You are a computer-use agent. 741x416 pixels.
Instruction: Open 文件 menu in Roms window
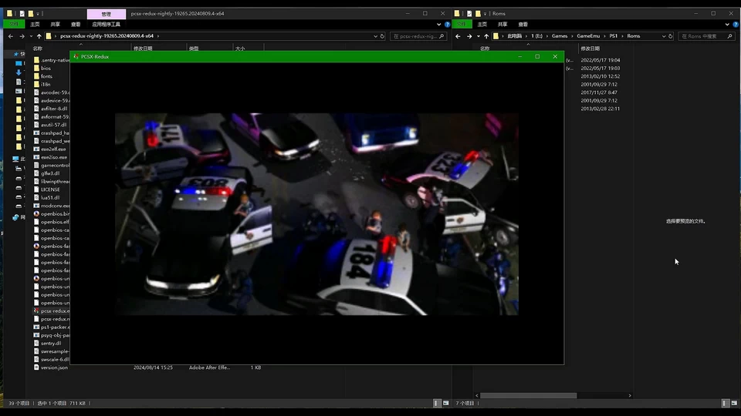462,24
